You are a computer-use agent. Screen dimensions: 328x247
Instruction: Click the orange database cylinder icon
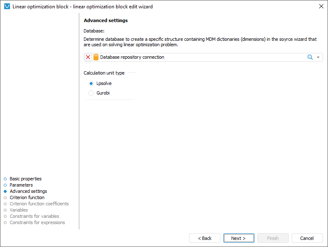(96, 57)
